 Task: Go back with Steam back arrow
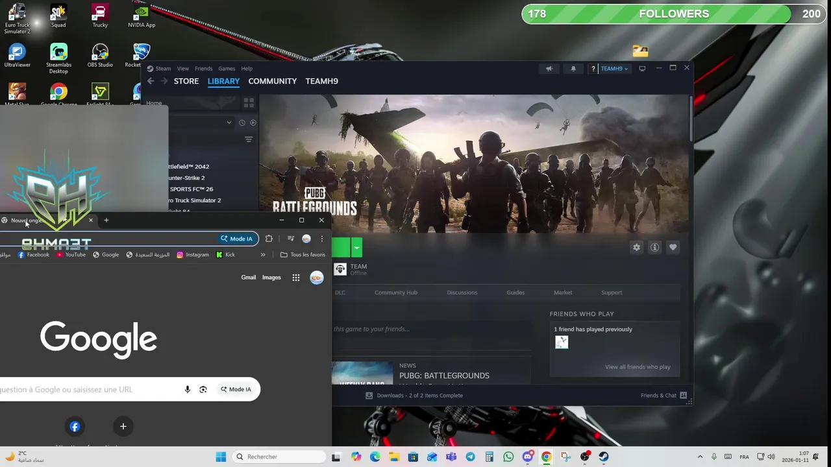pyautogui.click(x=151, y=81)
